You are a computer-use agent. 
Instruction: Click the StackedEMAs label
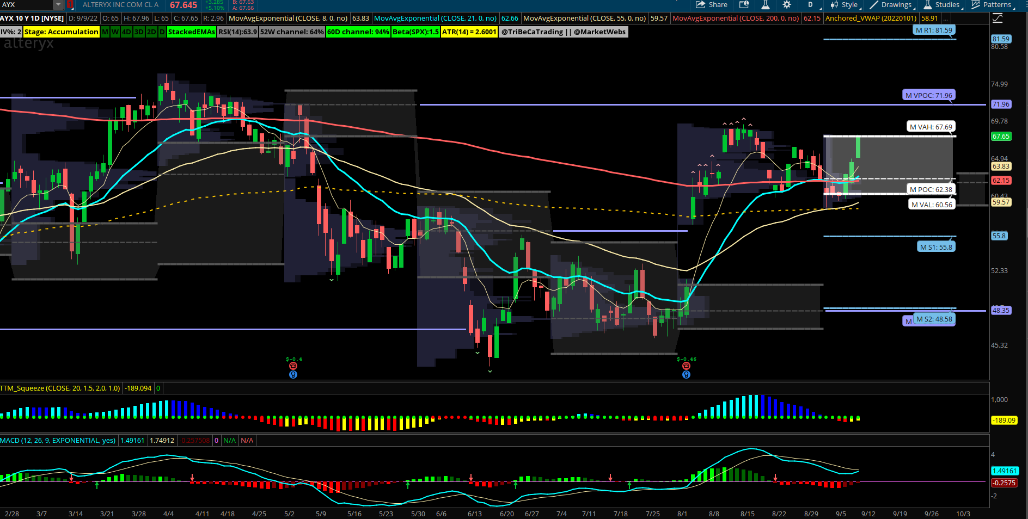(x=192, y=32)
